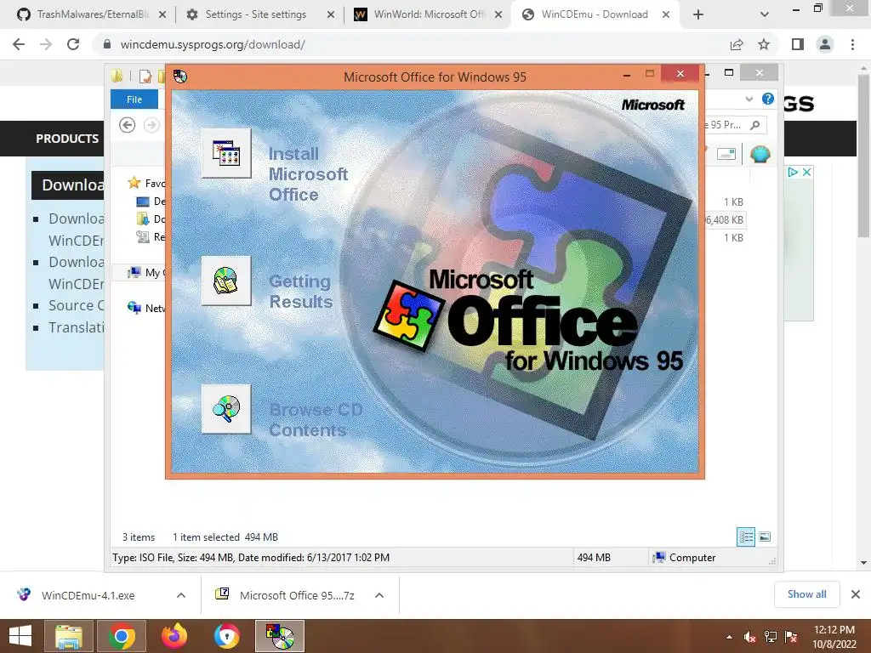The width and height of the screenshot is (871, 653).
Task: Expand the Explorer ribbon chevron
Action: tap(749, 99)
